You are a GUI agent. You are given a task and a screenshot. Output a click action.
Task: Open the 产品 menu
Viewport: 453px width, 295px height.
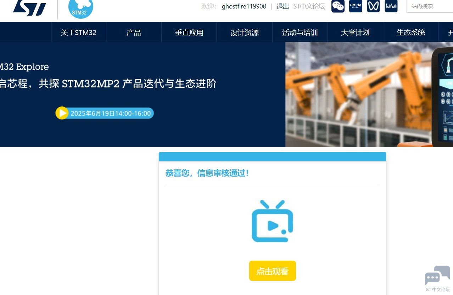[134, 33]
